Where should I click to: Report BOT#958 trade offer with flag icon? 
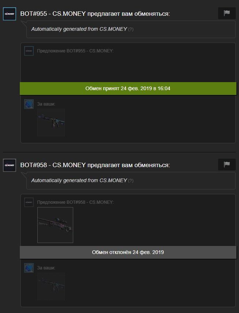tap(227, 164)
